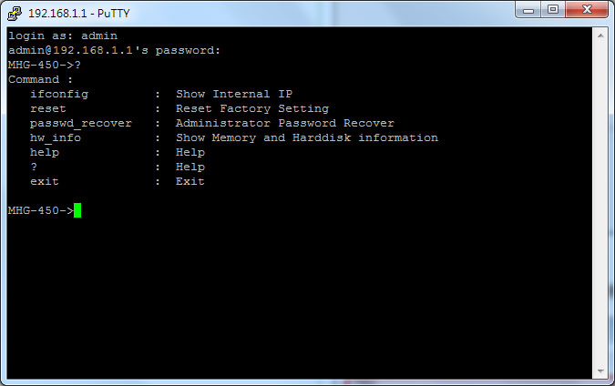
Task: Click 'Reset Factory Setting' description
Action: point(252,109)
